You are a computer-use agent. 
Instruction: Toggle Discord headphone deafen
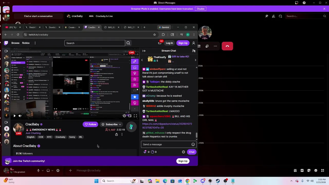tap(48, 170)
